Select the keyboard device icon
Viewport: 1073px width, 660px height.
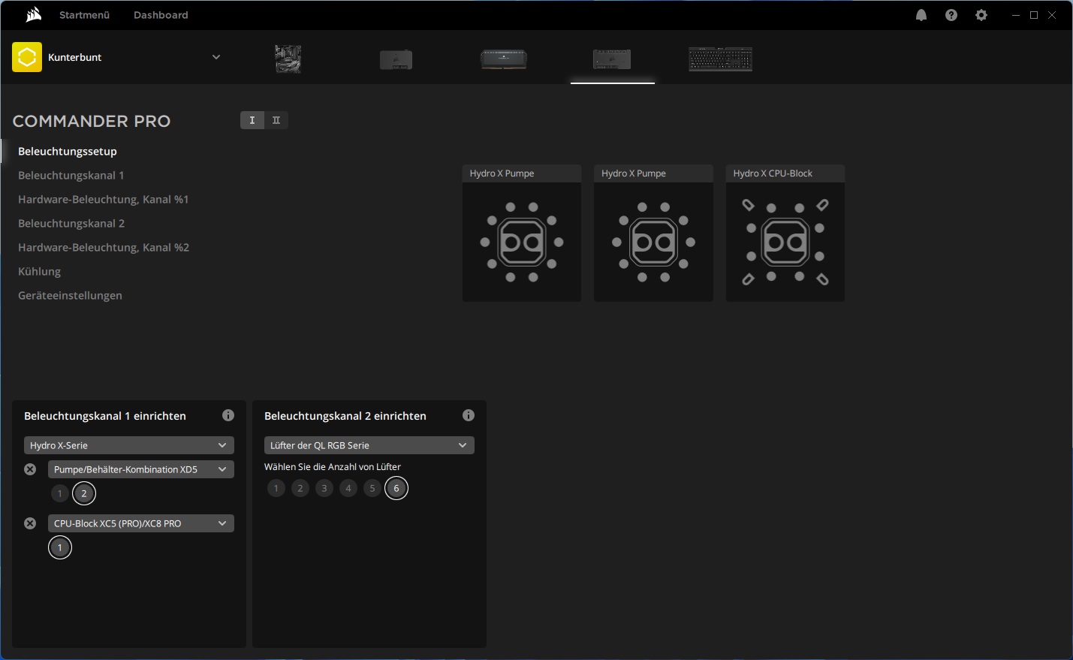(721, 59)
